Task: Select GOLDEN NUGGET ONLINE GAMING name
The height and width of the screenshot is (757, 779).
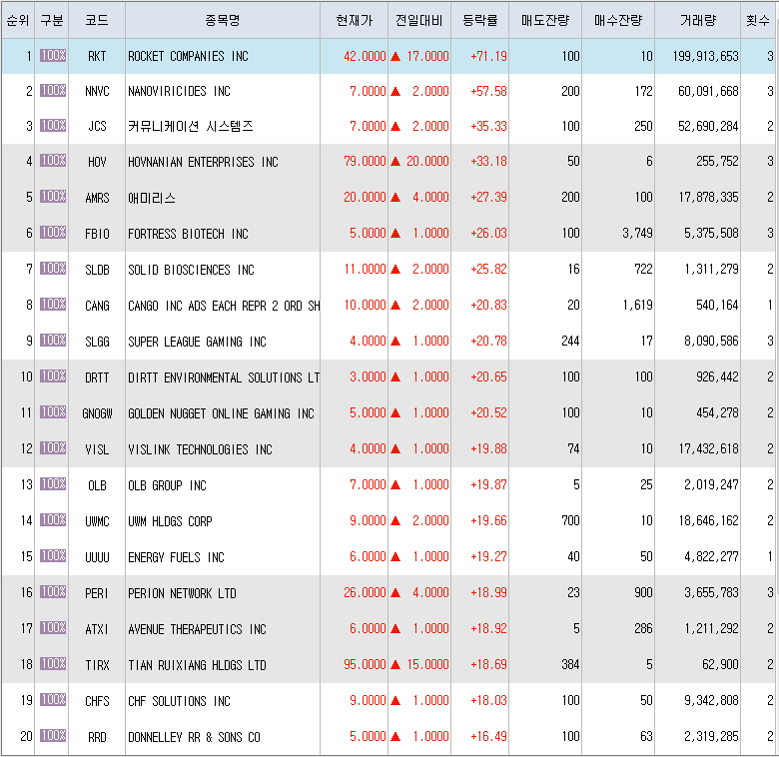Action: click(x=221, y=413)
